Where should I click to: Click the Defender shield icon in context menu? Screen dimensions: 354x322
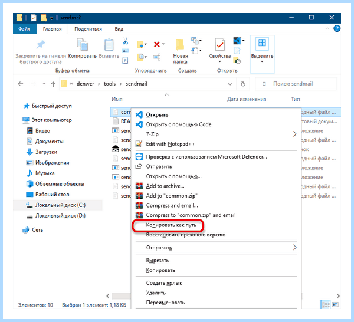tap(139, 157)
